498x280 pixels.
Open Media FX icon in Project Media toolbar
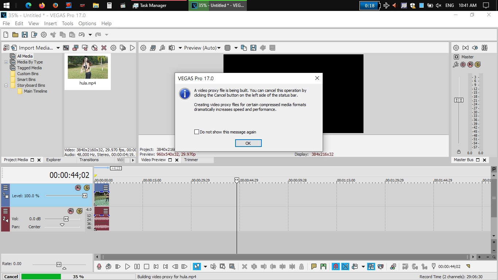click(123, 48)
